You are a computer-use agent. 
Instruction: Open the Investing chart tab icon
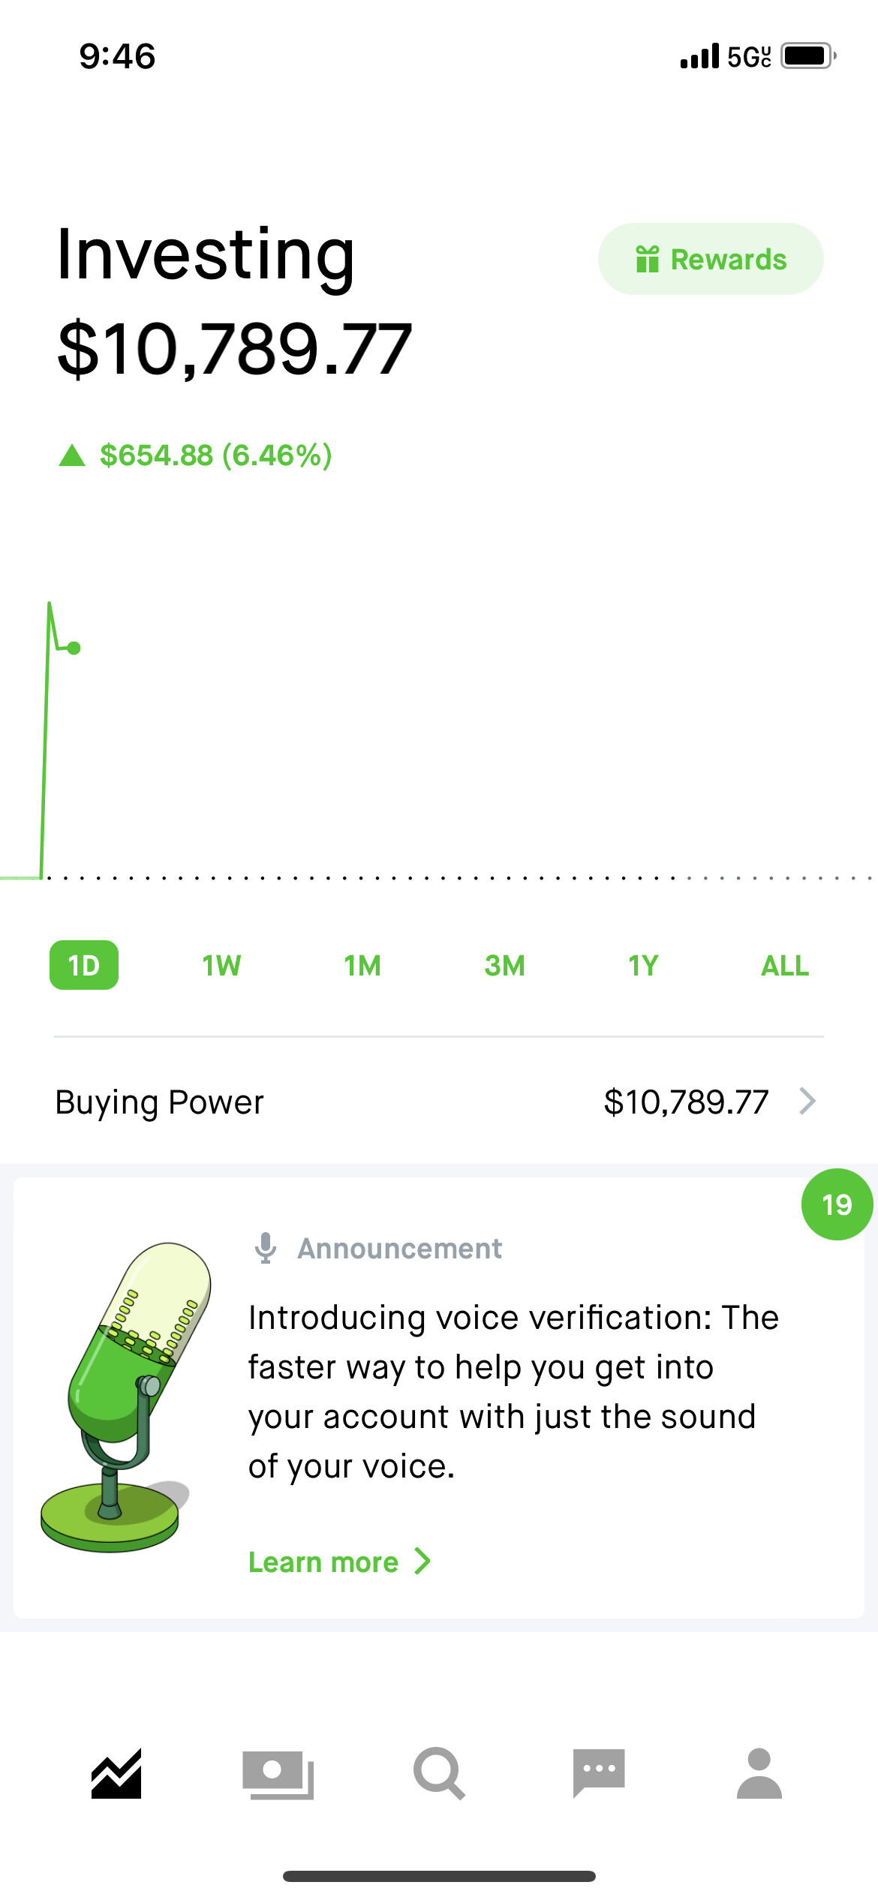pyautogui.click(x=116, y=1773)
